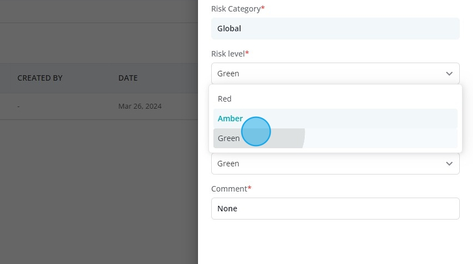Click the Risk Category field showing Global
This screenshot has height=264, width=473.
(x=335, y=29)
